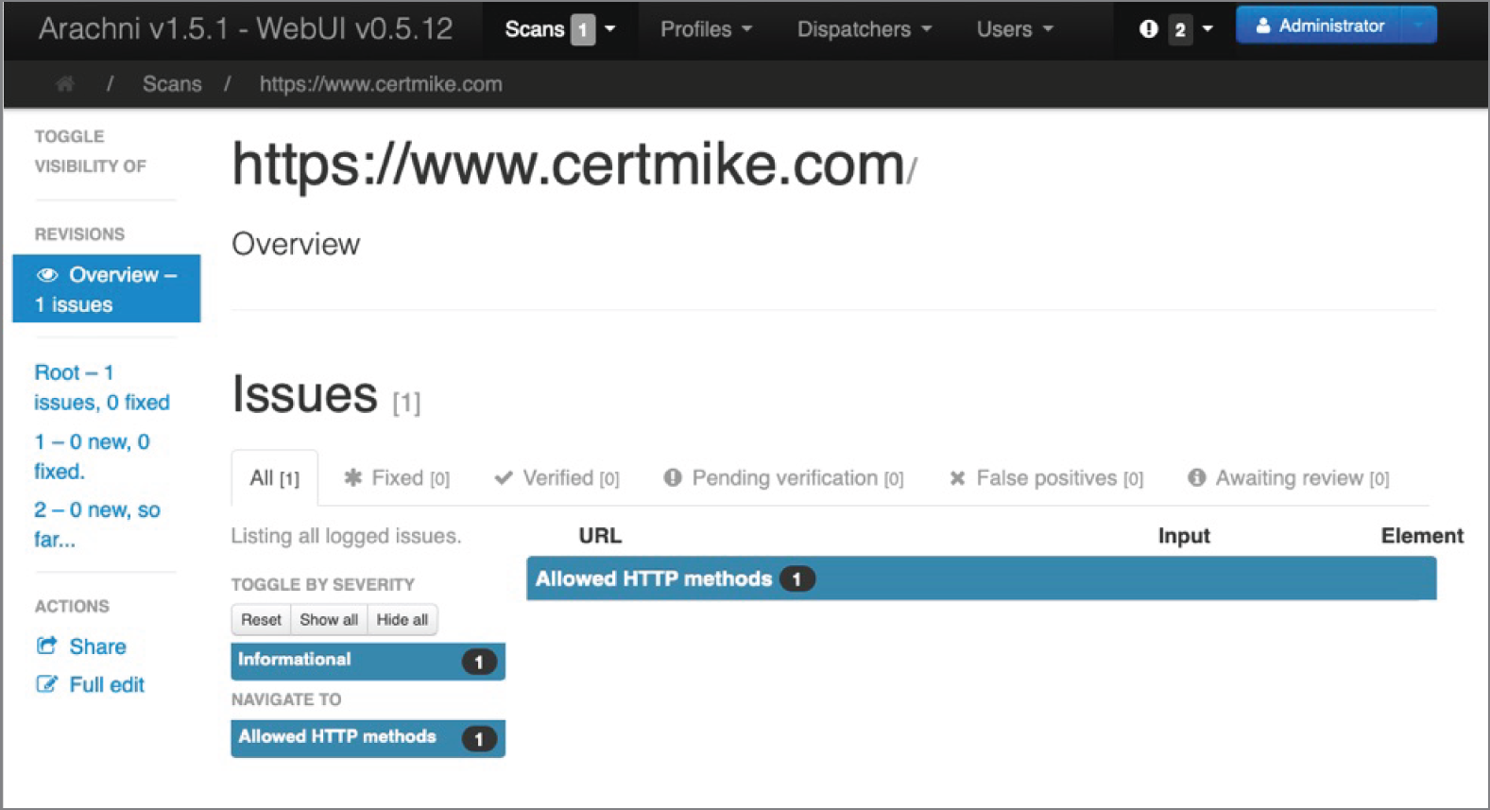The width and height of the screenshot is (1490, 810).
Task: Click the 'Listing all logged issues.' text
Action: pos(346,536)
